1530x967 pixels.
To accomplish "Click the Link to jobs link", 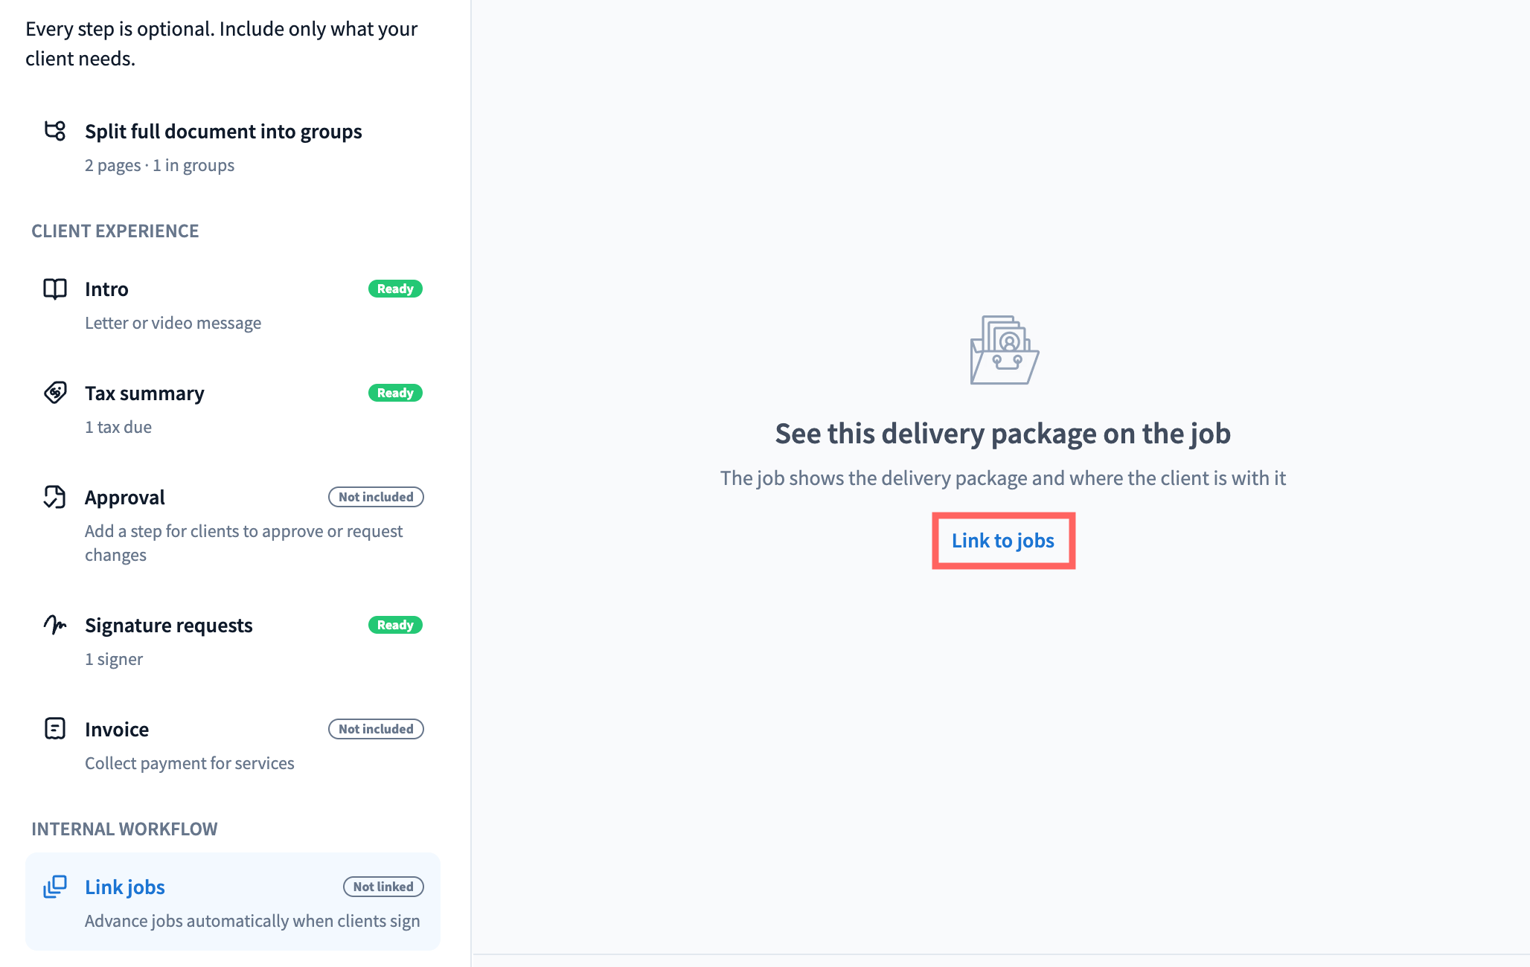I will click(x=1003, y=541).
